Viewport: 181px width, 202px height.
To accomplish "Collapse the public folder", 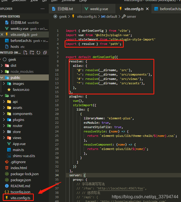I will (24, 77).
